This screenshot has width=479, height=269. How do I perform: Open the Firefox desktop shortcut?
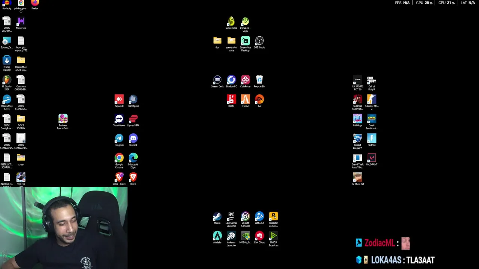tap(35, 4)
